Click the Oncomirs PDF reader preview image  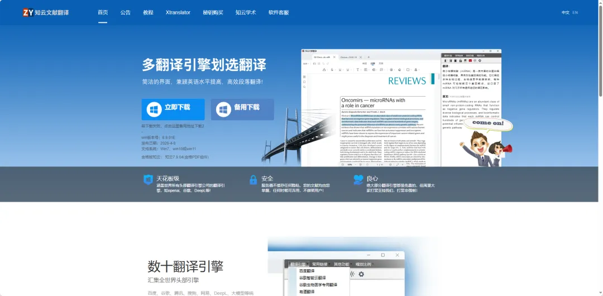coord(401,108)
